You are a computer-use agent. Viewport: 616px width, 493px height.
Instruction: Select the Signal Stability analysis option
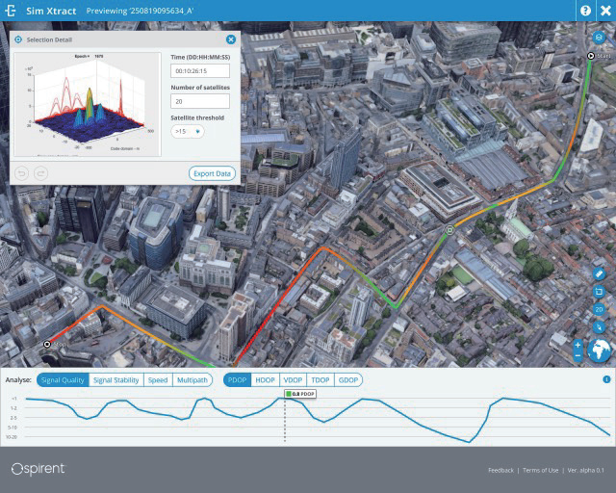click(x=116, y=380)
